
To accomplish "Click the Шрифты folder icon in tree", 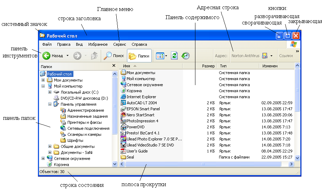I will click(63, 140).
